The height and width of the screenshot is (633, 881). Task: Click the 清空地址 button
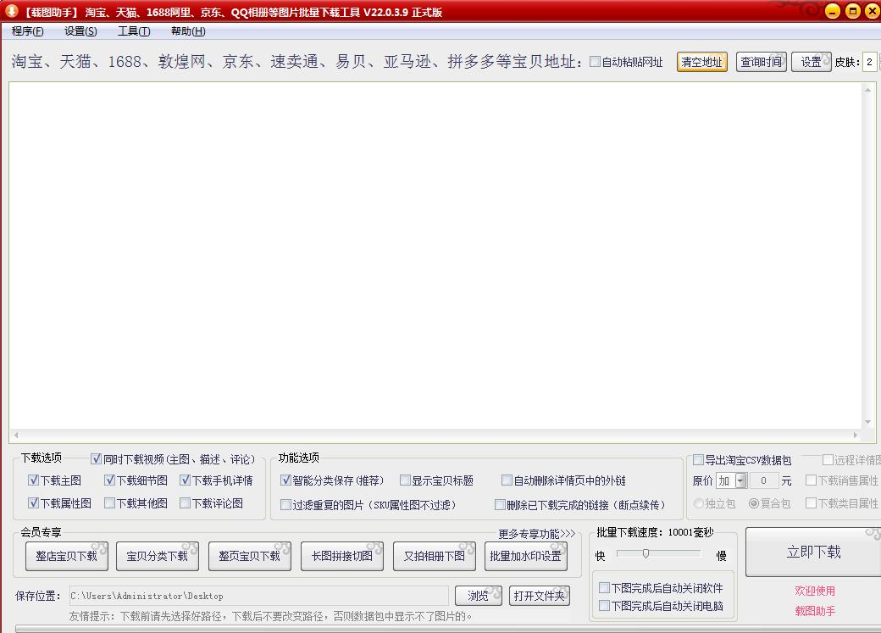click(701, 62)
